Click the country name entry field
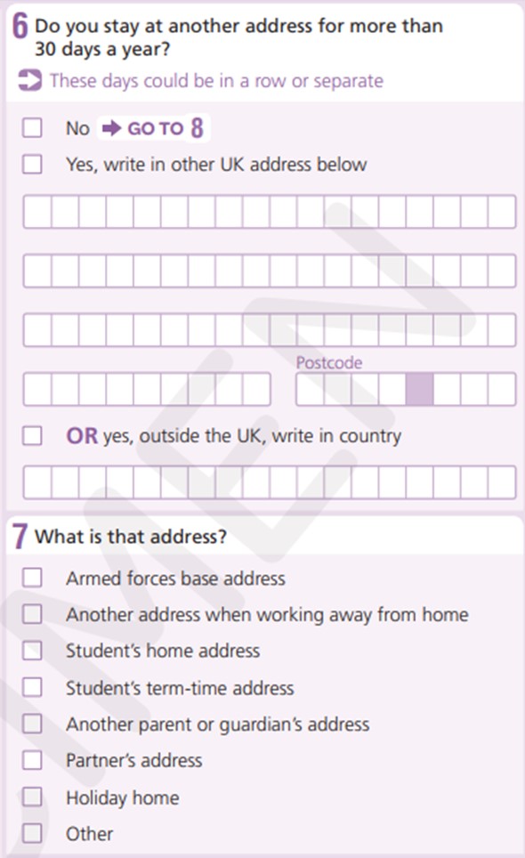This screenshot has width=525, height=858. click(x=269, y=482)
